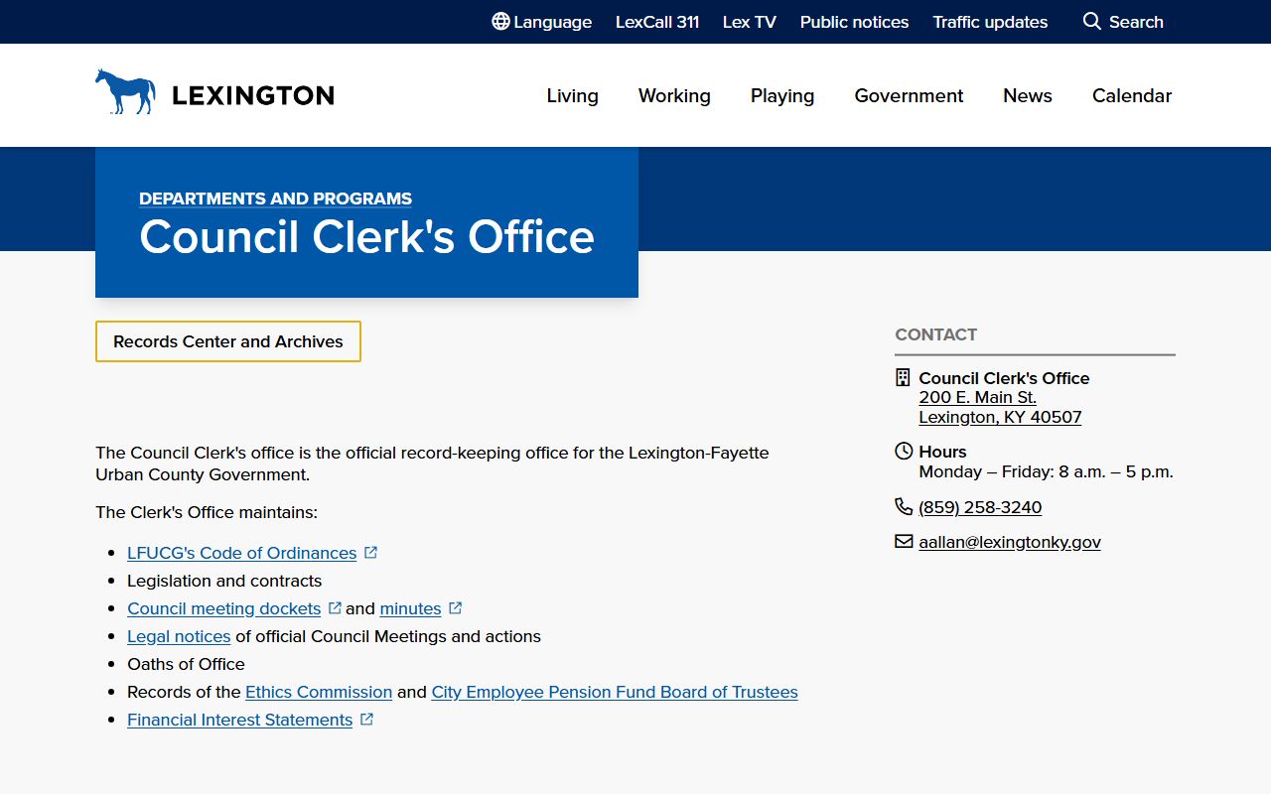Click the clock icon next to Hours
The width and height of the screenshot is (1271, 794).
tap(904, 451)
